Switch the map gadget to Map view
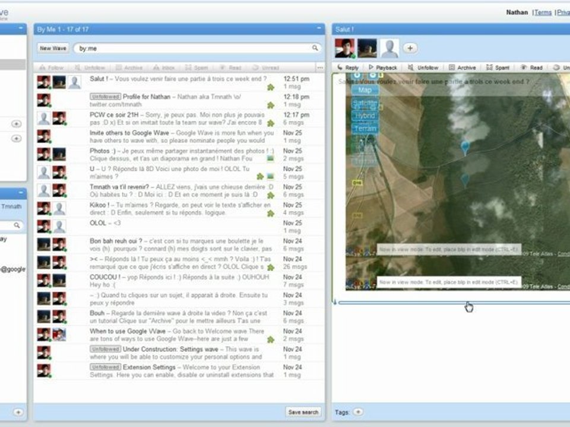570x427 pixels. pyautogui.click(x=365, y=90)
